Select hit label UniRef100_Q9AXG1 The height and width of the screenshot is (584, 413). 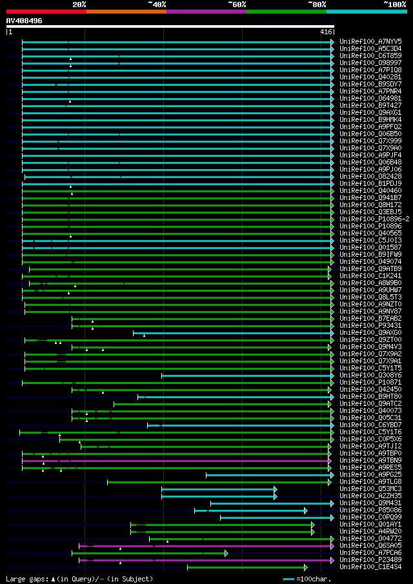pos(370,112)
